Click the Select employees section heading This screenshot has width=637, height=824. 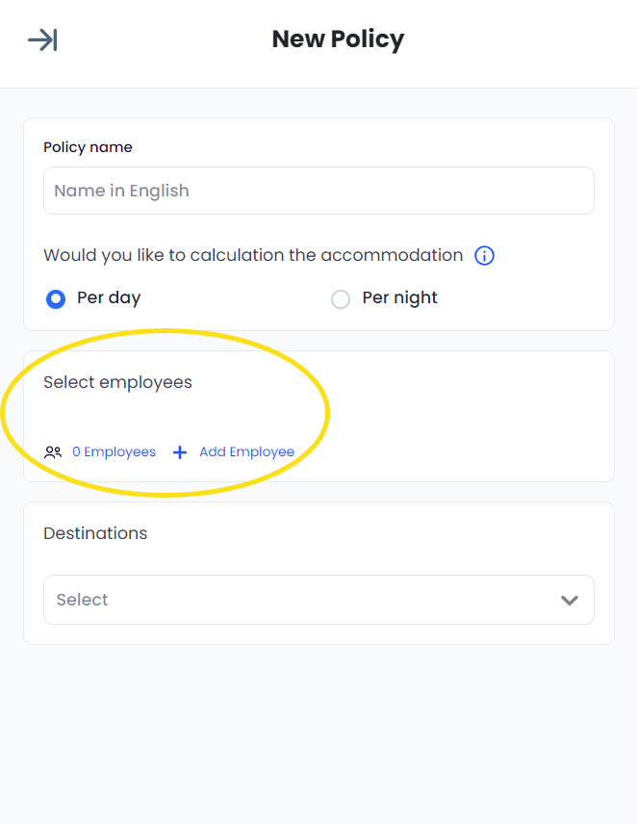tap(117, 382)
